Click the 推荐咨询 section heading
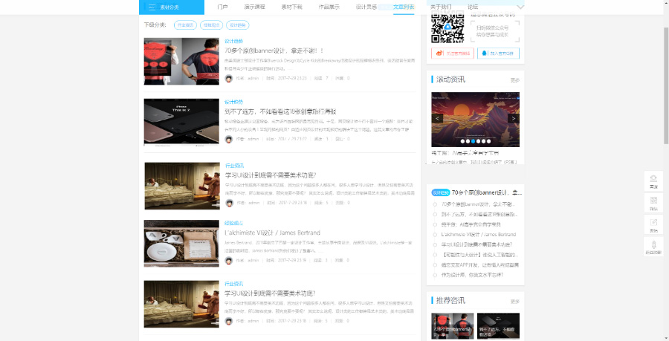This screenshot has width=669, height=341. coord(450,301)
